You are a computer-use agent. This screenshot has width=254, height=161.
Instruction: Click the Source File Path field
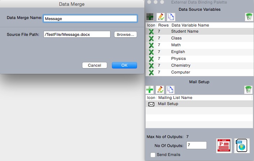coord(77,34)
